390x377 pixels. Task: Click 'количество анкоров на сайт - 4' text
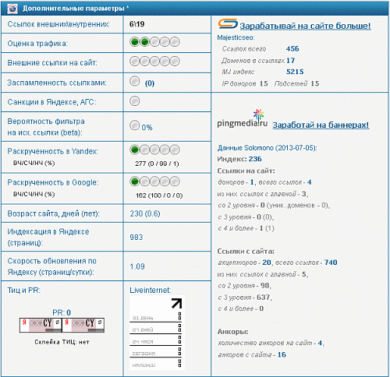pos(271,343)
